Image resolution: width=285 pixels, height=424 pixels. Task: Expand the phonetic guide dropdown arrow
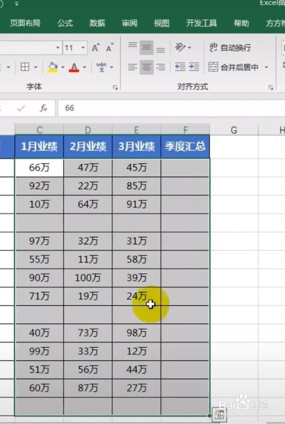[x=111, y=67]
